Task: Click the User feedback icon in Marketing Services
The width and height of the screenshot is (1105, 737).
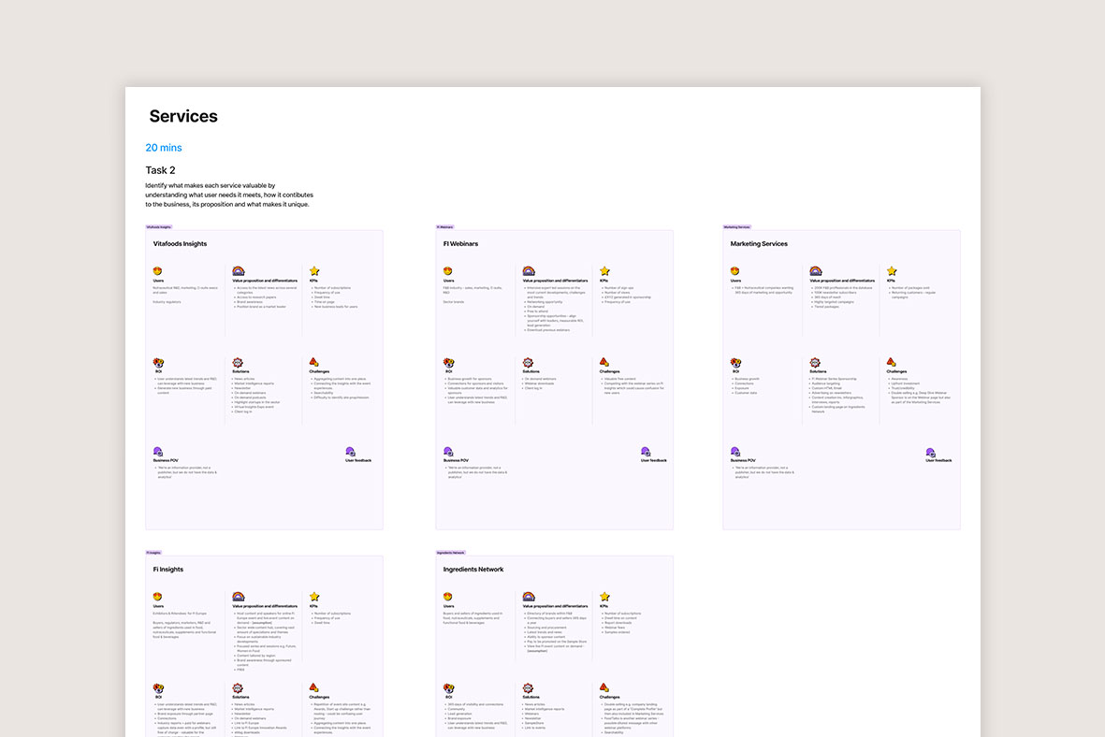Action: (x=931, y=452)
